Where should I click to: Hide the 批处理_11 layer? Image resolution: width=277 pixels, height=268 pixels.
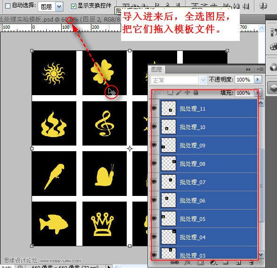pos(154,108)
